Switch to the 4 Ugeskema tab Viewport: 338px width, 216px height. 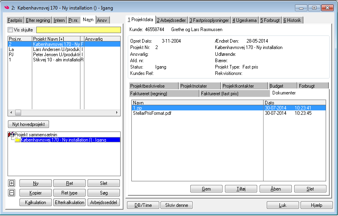pos(245,20)
